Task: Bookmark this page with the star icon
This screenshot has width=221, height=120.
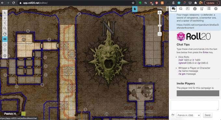Action: [133, 3]
